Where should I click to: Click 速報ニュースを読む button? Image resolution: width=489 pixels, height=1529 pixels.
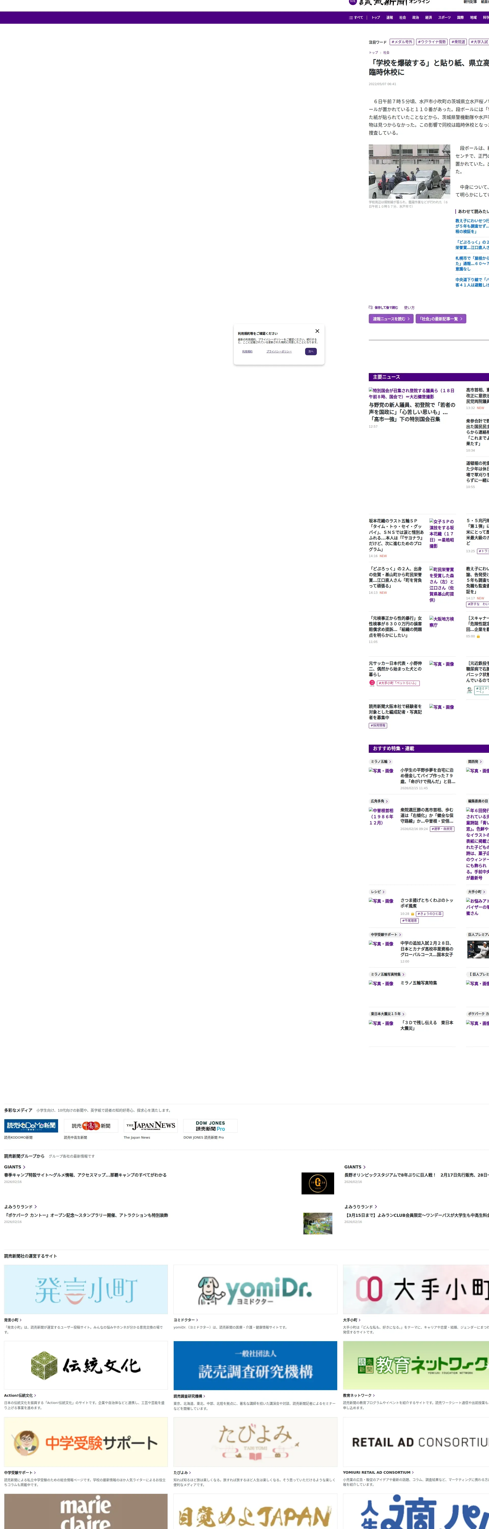[x=390, y=319]
